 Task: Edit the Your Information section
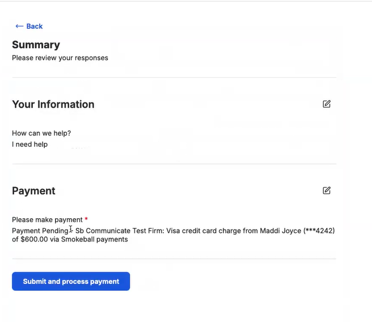(x=327, y=104)
